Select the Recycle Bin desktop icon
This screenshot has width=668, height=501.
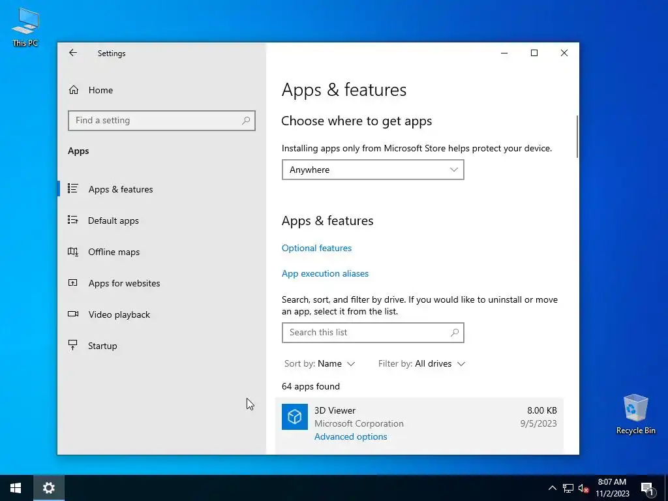(x=635, y=414)
